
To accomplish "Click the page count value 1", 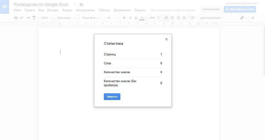I will click(x=161, y=54).
